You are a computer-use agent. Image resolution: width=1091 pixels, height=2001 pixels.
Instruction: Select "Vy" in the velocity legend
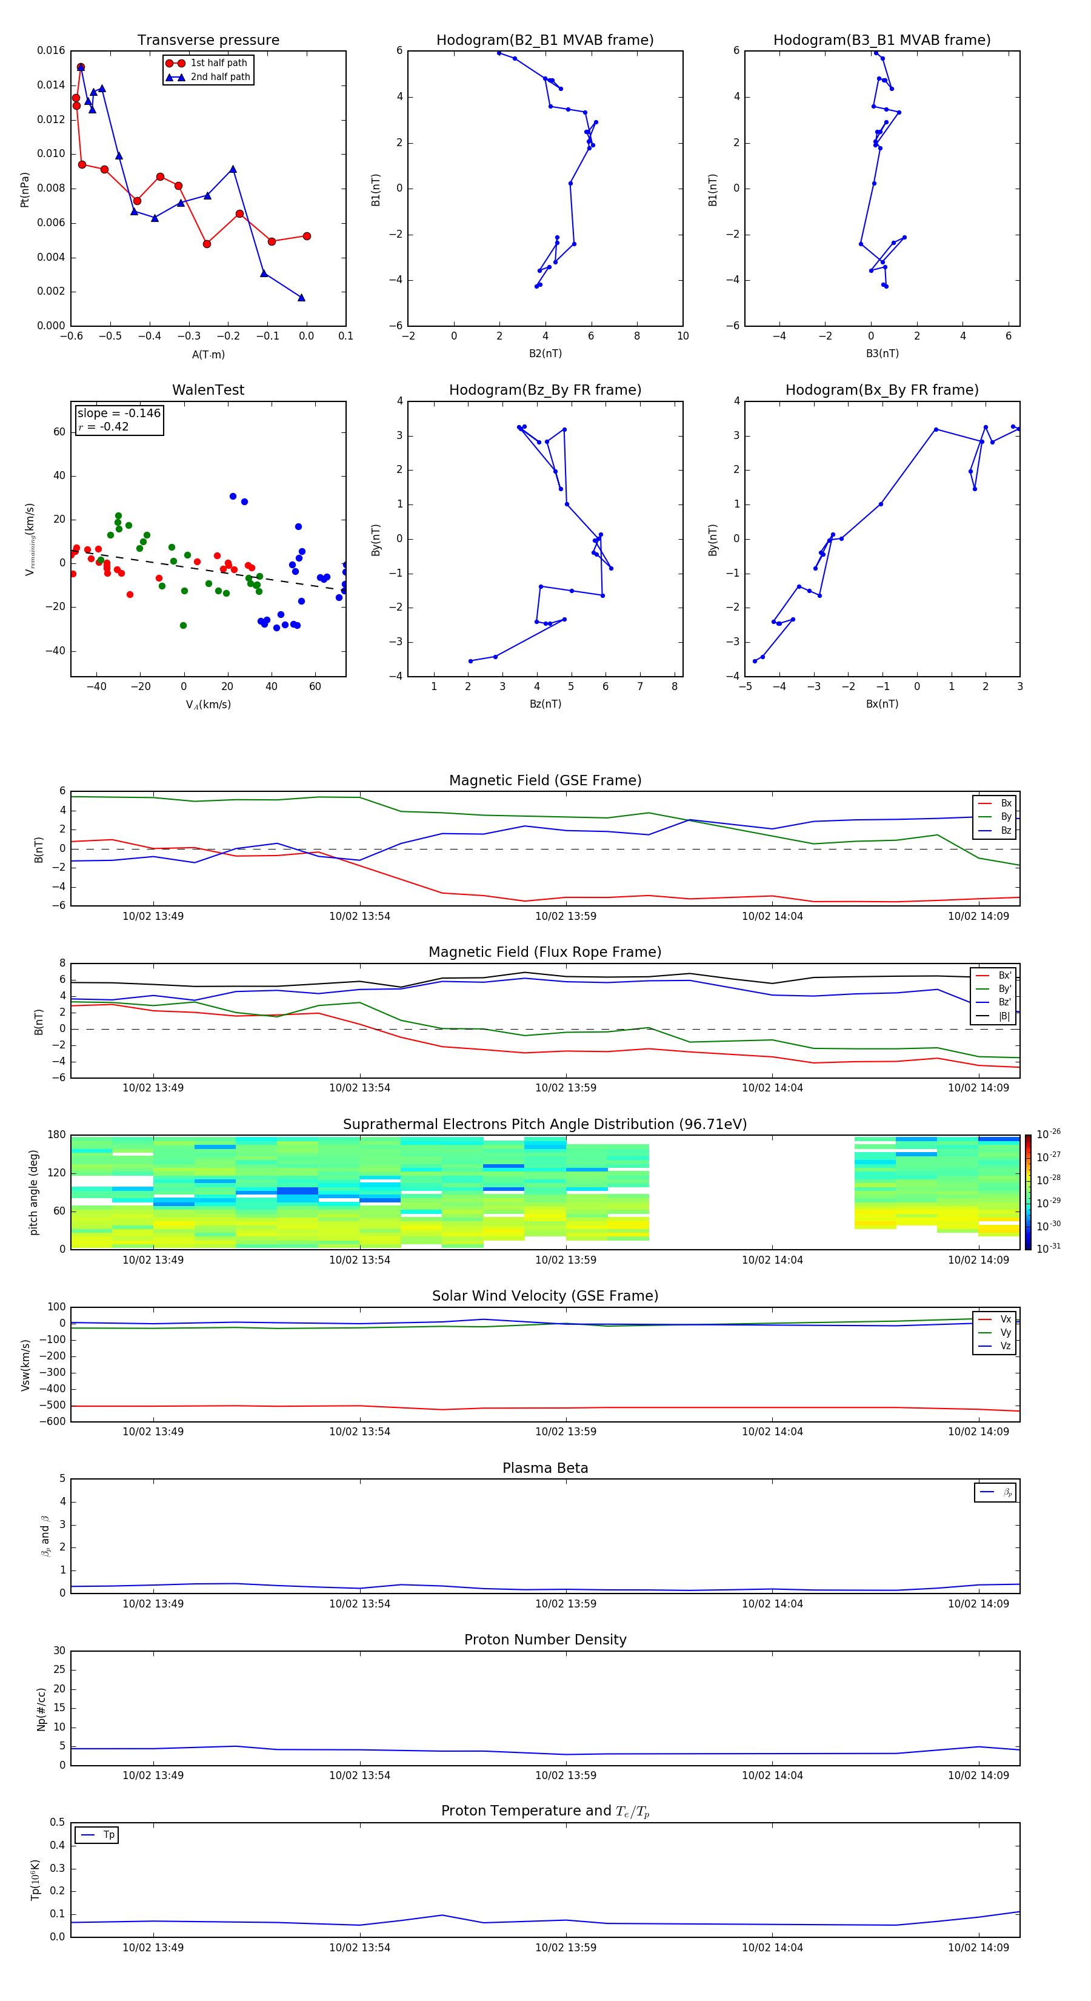tap(995, 1332)
